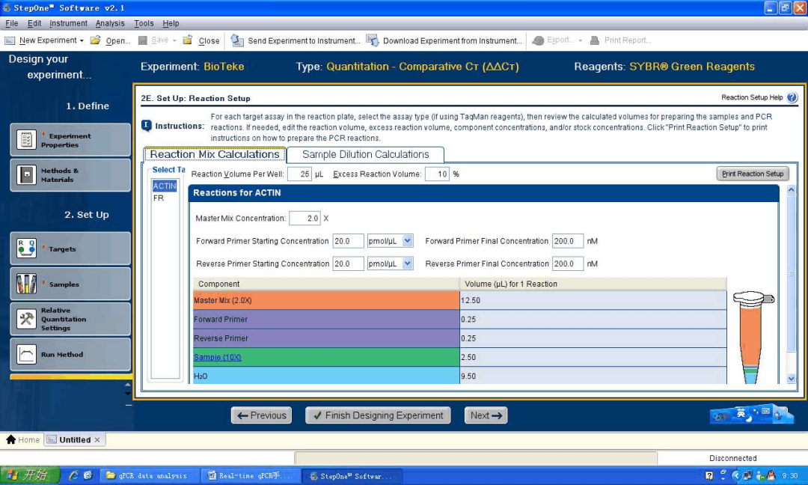Click the Print Reaction Setup button

click(752, 174)
